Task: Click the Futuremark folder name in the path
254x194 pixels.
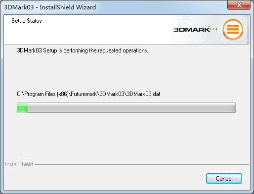Action: coord(84,94)
